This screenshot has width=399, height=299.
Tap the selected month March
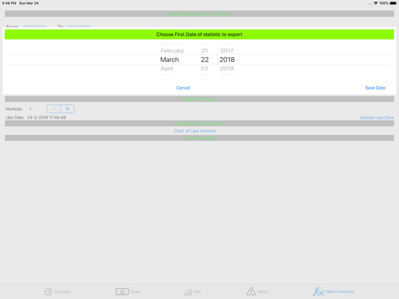tap(169, 60)
